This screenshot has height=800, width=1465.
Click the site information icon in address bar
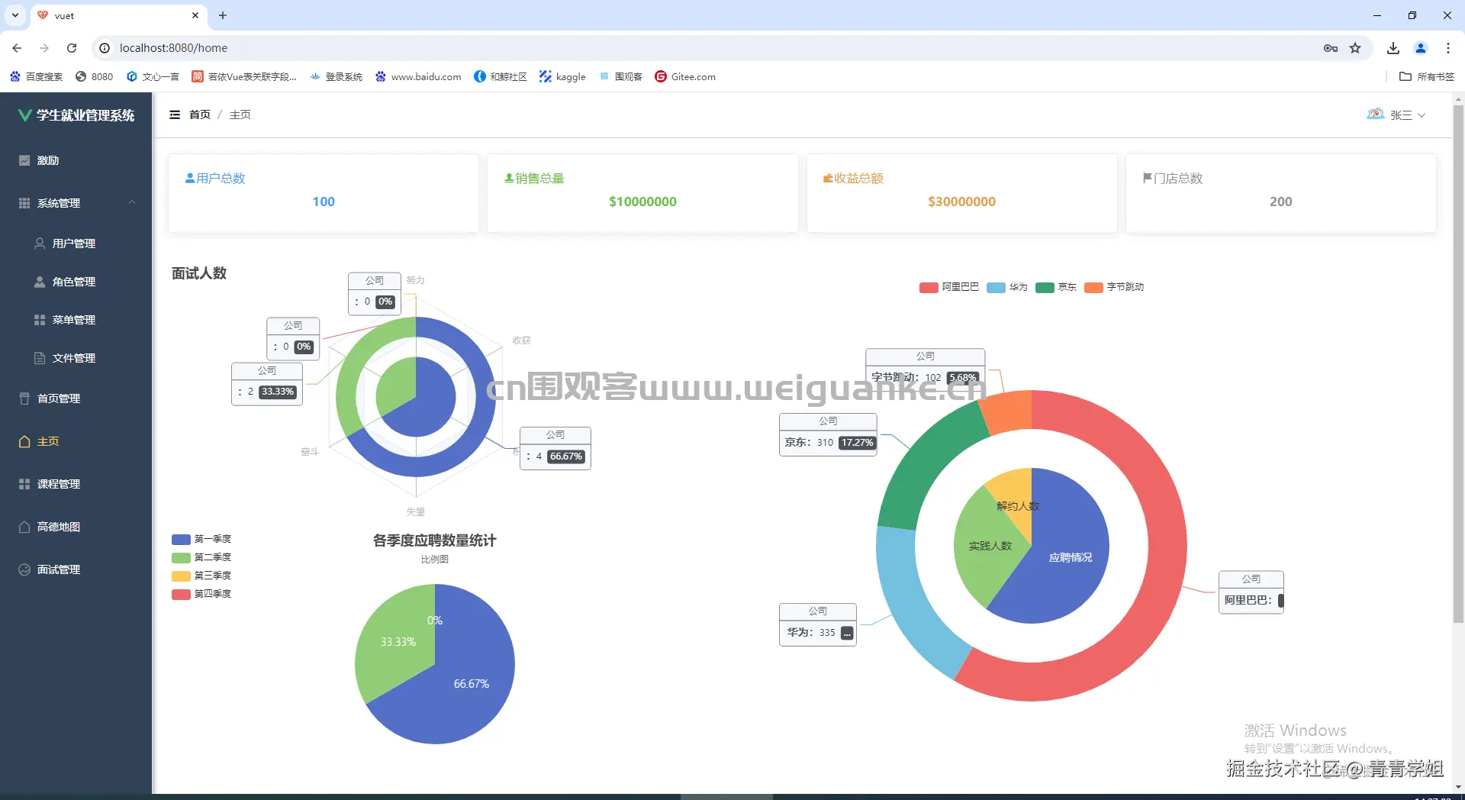click(105, 48)
